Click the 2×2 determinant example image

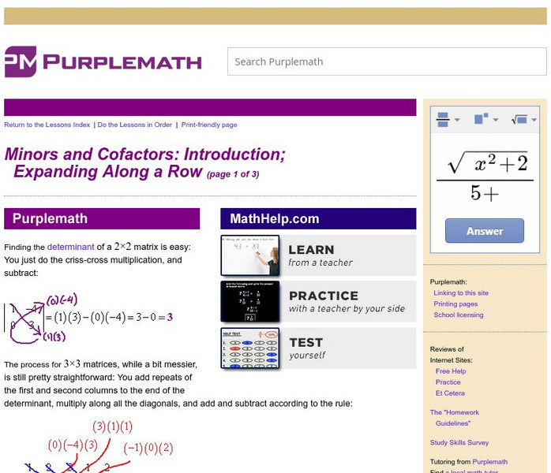click(88, 318)
